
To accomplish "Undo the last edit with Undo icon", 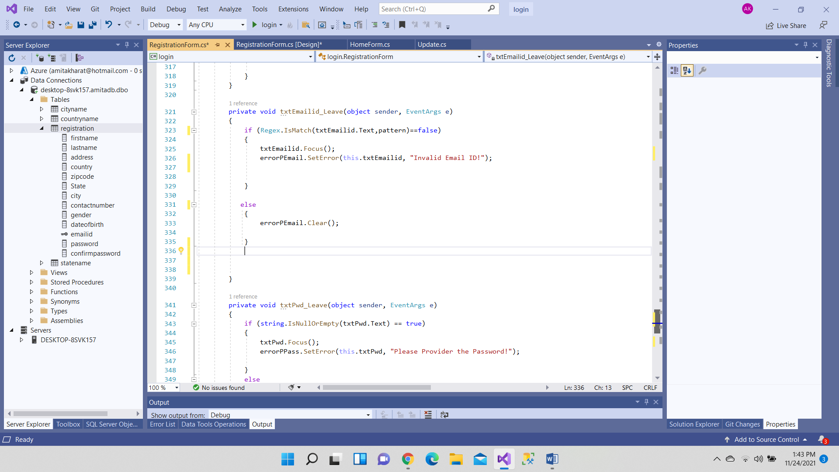I will point(109,25).
